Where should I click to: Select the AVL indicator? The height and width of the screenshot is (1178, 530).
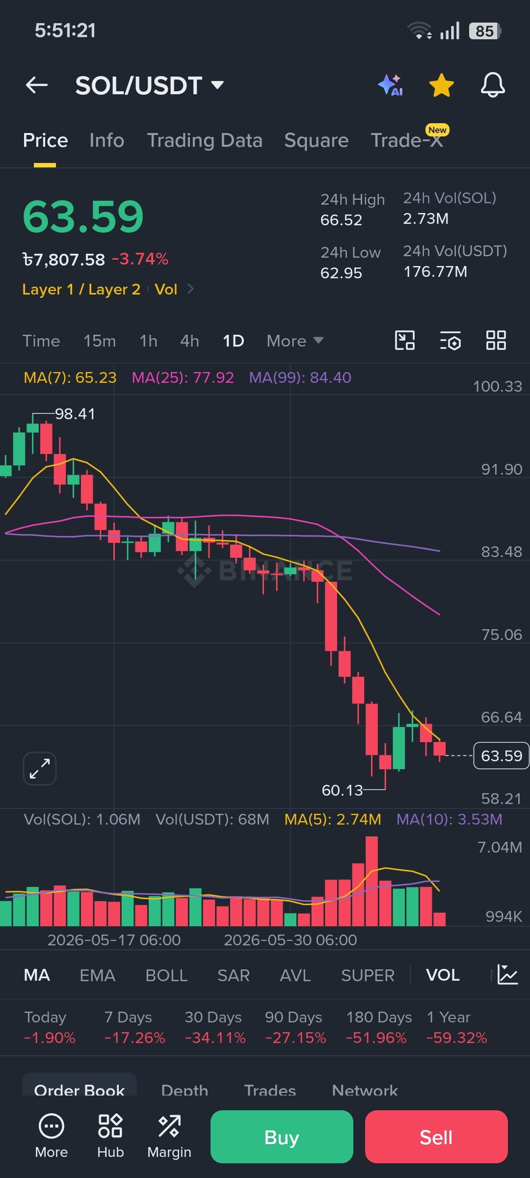(x=295, y=975)
